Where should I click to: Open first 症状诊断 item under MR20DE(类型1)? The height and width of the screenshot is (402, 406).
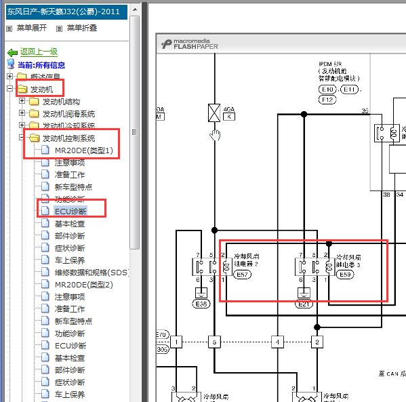[70, 248]
